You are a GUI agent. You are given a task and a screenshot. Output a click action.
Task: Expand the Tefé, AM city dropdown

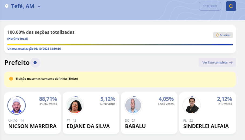click(39, 6)
